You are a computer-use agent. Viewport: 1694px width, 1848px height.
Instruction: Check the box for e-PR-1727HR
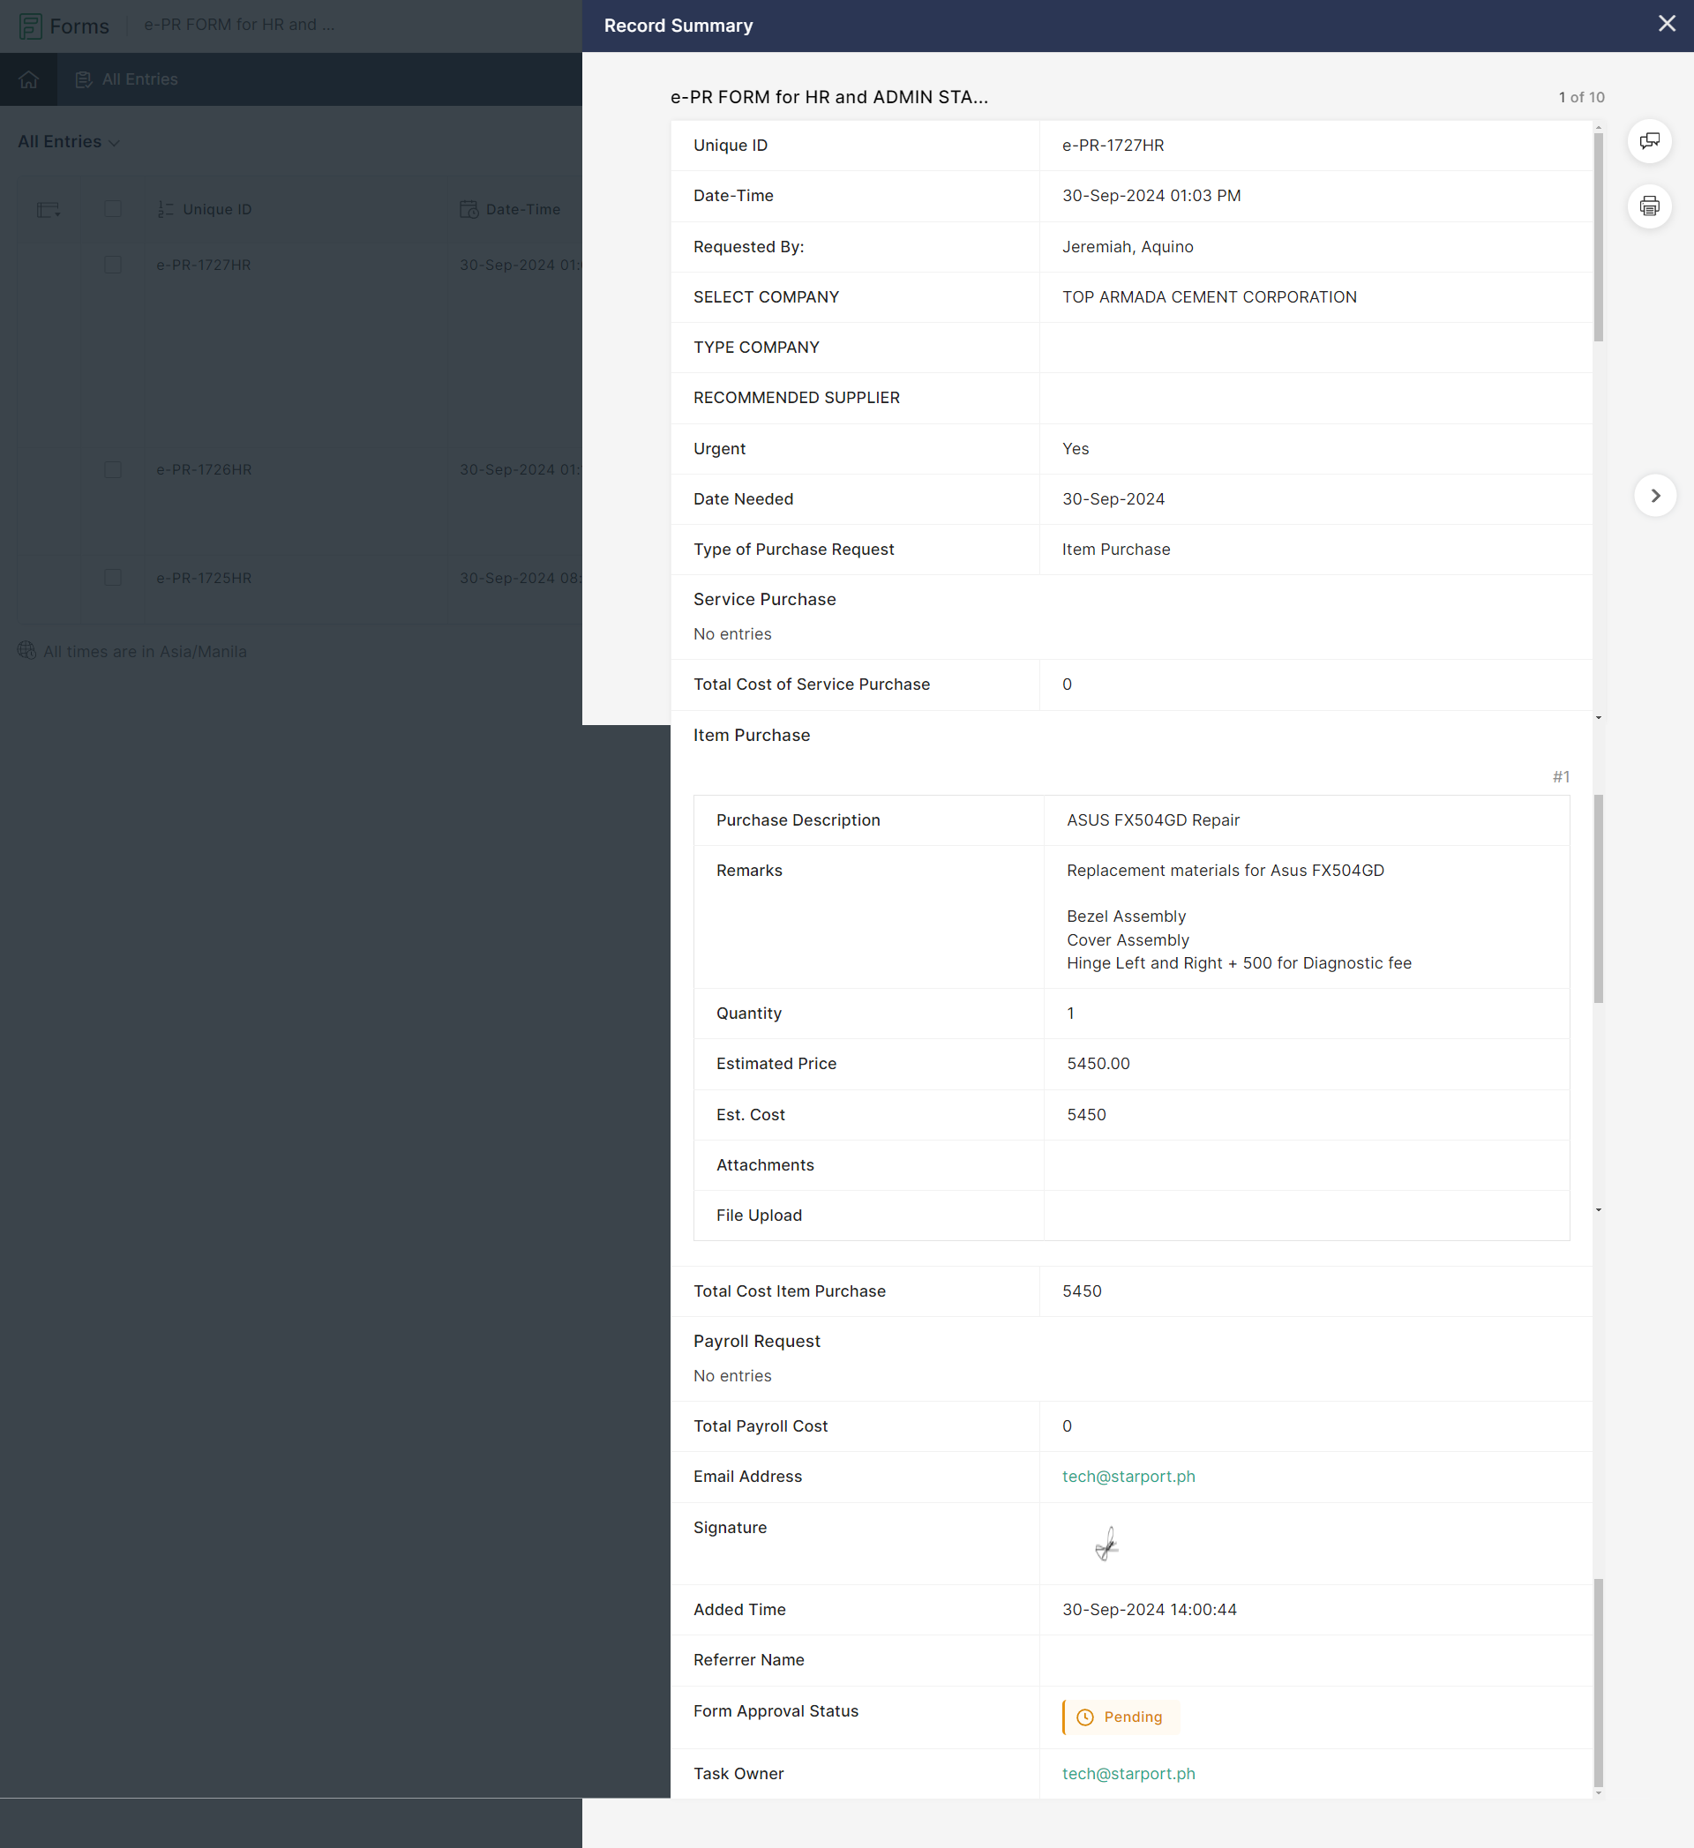click(113, 265)
